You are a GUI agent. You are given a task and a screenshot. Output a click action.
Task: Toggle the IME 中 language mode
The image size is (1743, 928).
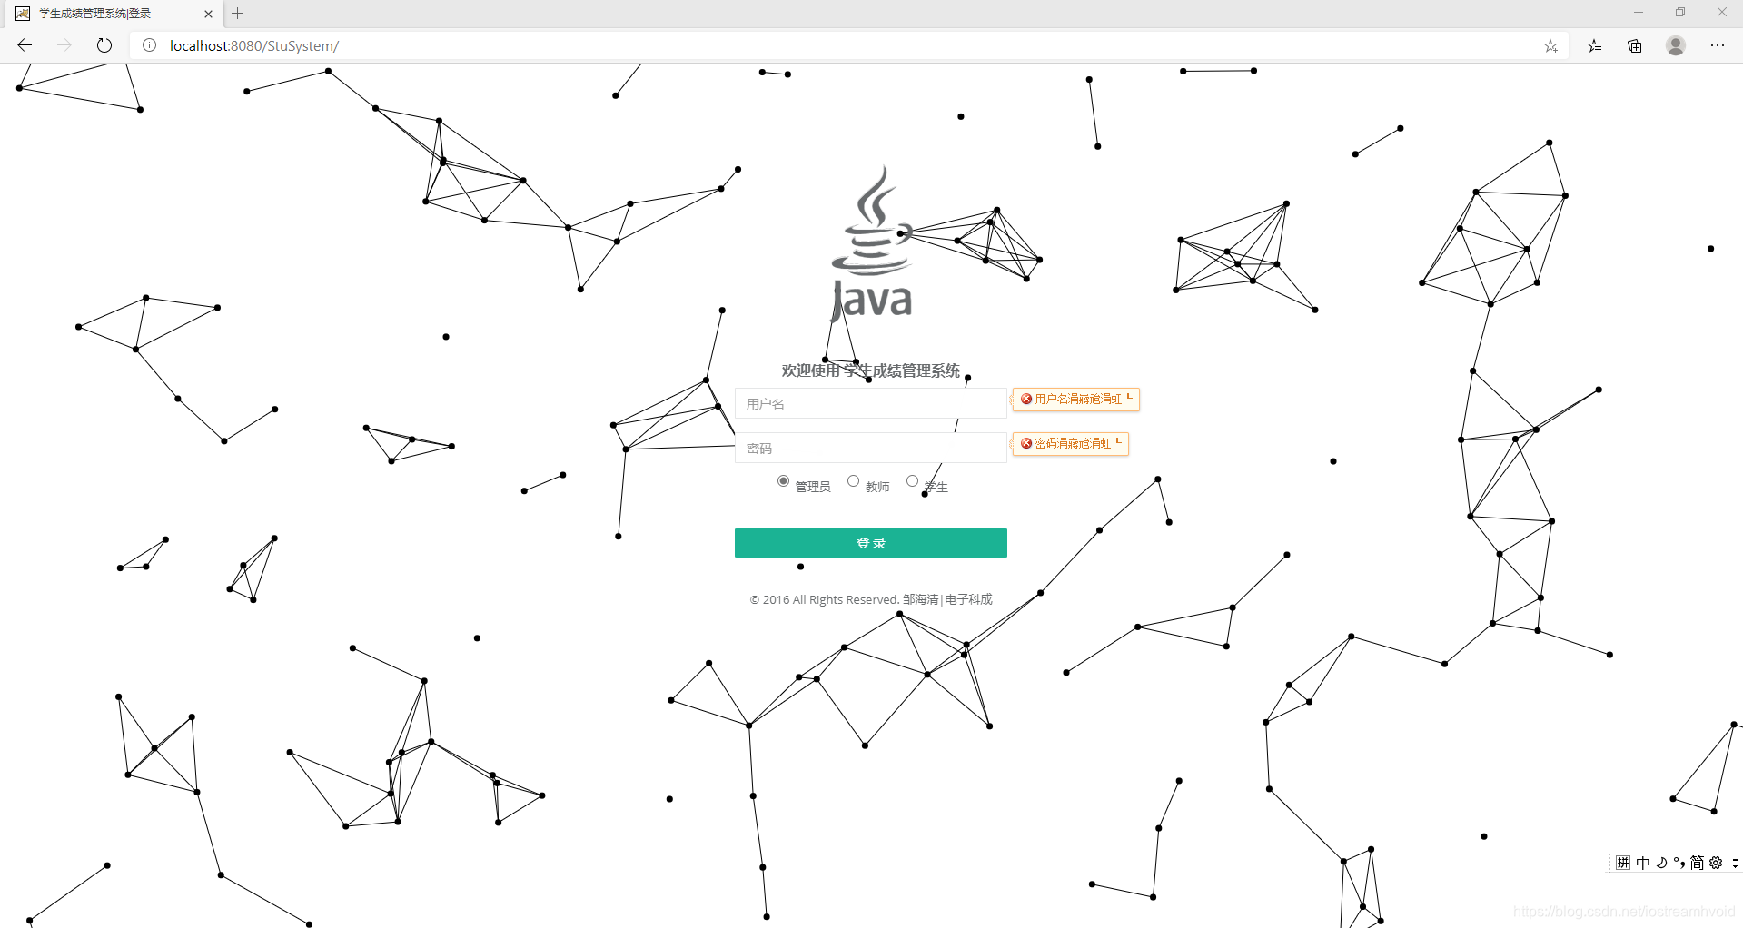(1643, 863)
